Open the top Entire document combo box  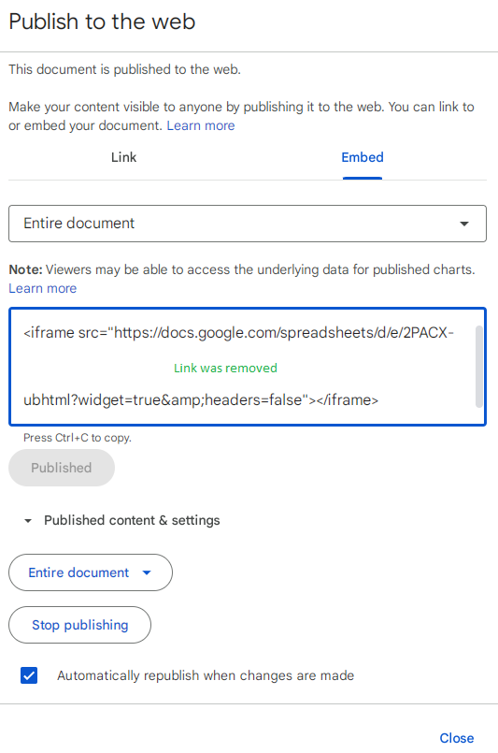click(x=248, y=224)
